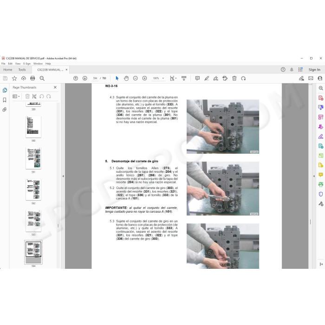Viewport: 325px width, 325px height.
Task: Open the Protect shield tool
Action: click(321, 194)
